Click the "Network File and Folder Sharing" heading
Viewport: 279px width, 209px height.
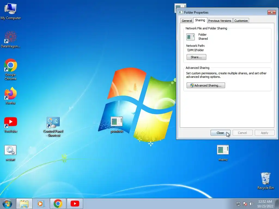(x=206, y=28)
